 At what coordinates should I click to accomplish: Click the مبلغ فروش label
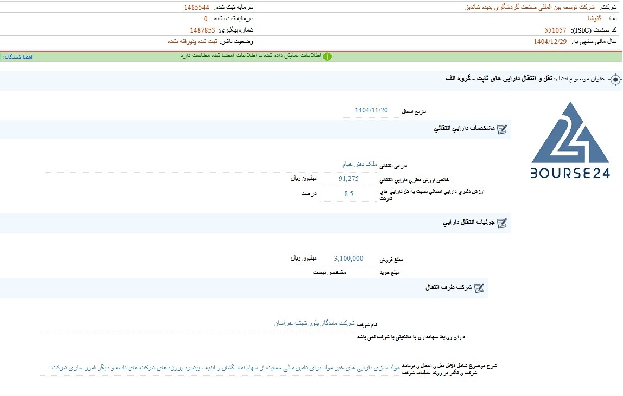point(391,260)
